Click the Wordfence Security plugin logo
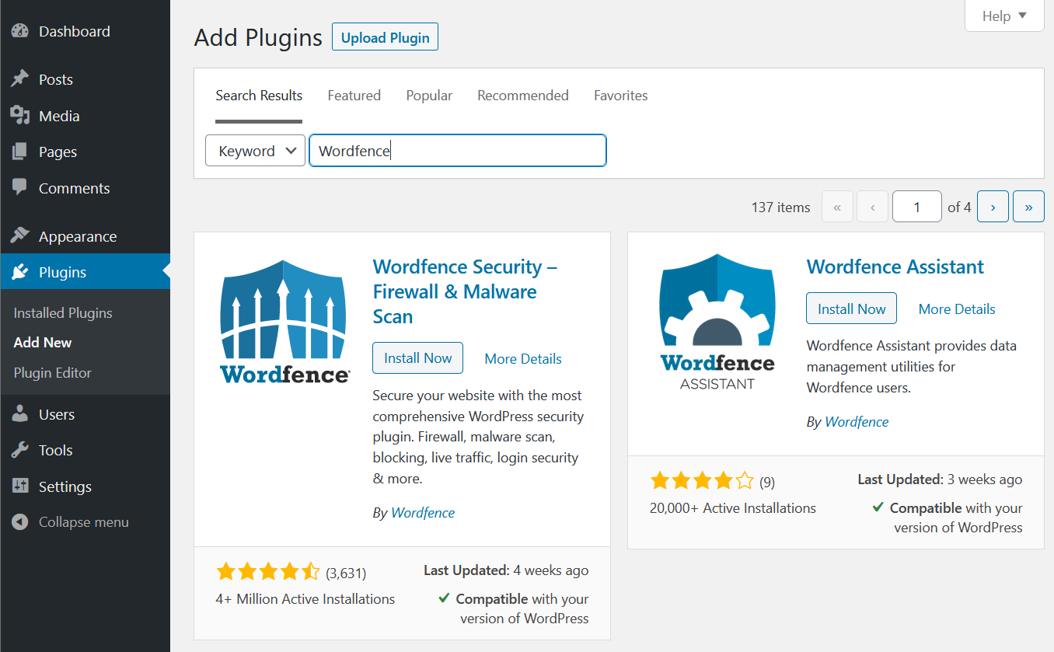1054x652 pixels. point(284,320)
